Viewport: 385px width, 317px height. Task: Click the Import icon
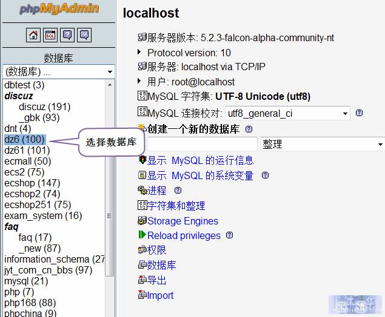(x=142, y=295)
